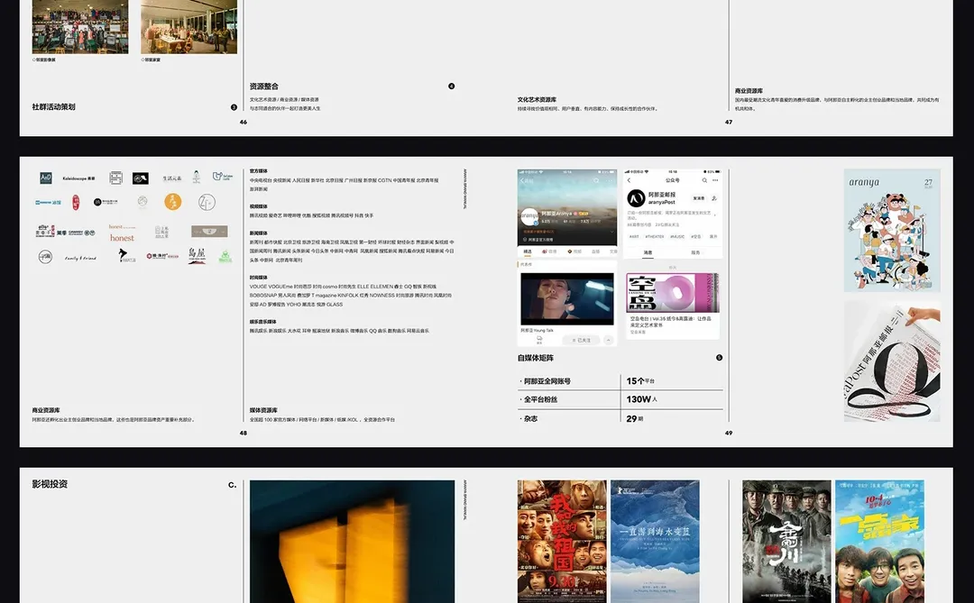Click the #ART tag
This screenshot has height=603, width=974.
click(x=634, y=237)
